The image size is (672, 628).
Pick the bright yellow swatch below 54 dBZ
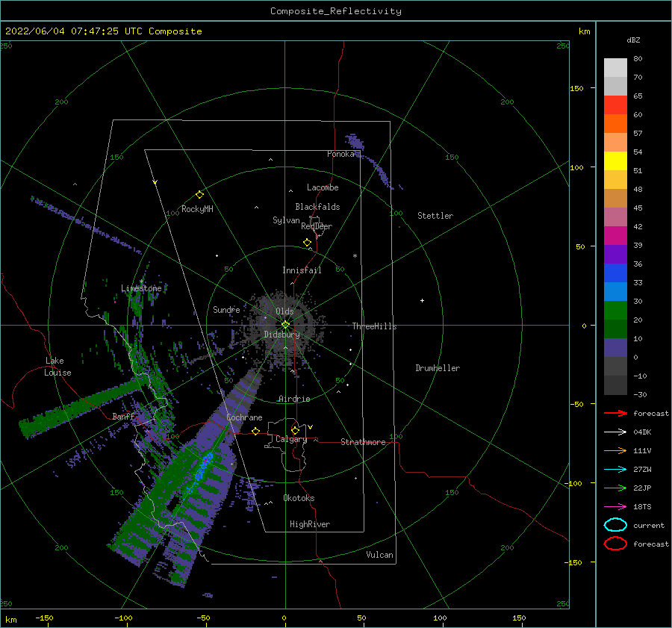pos(615,161)
